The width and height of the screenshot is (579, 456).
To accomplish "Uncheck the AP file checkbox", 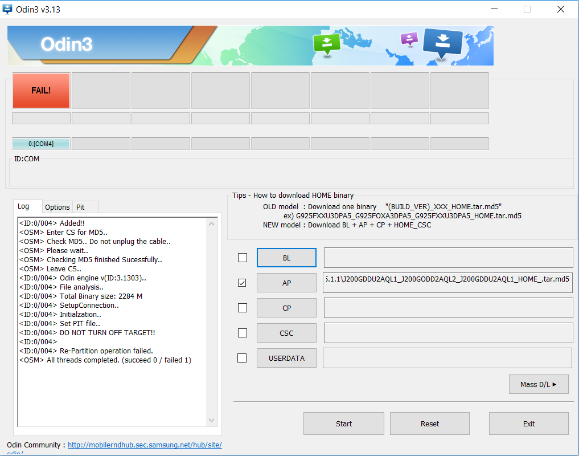I will (x=243, y=283).
